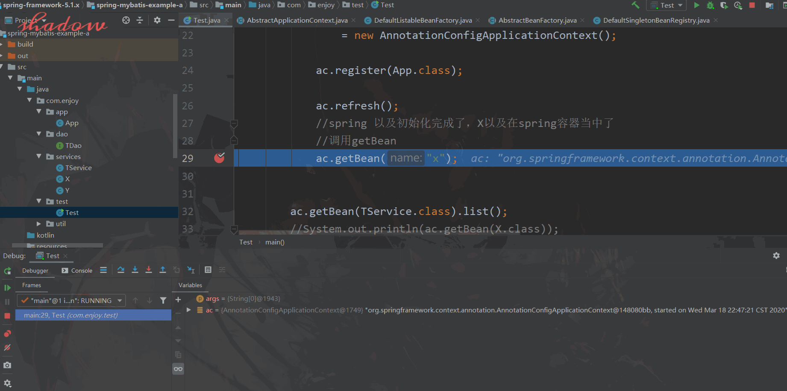This screenshot has height=391, width=787.
Task: Open the Project panel settings gear
Action: point(157,20)
